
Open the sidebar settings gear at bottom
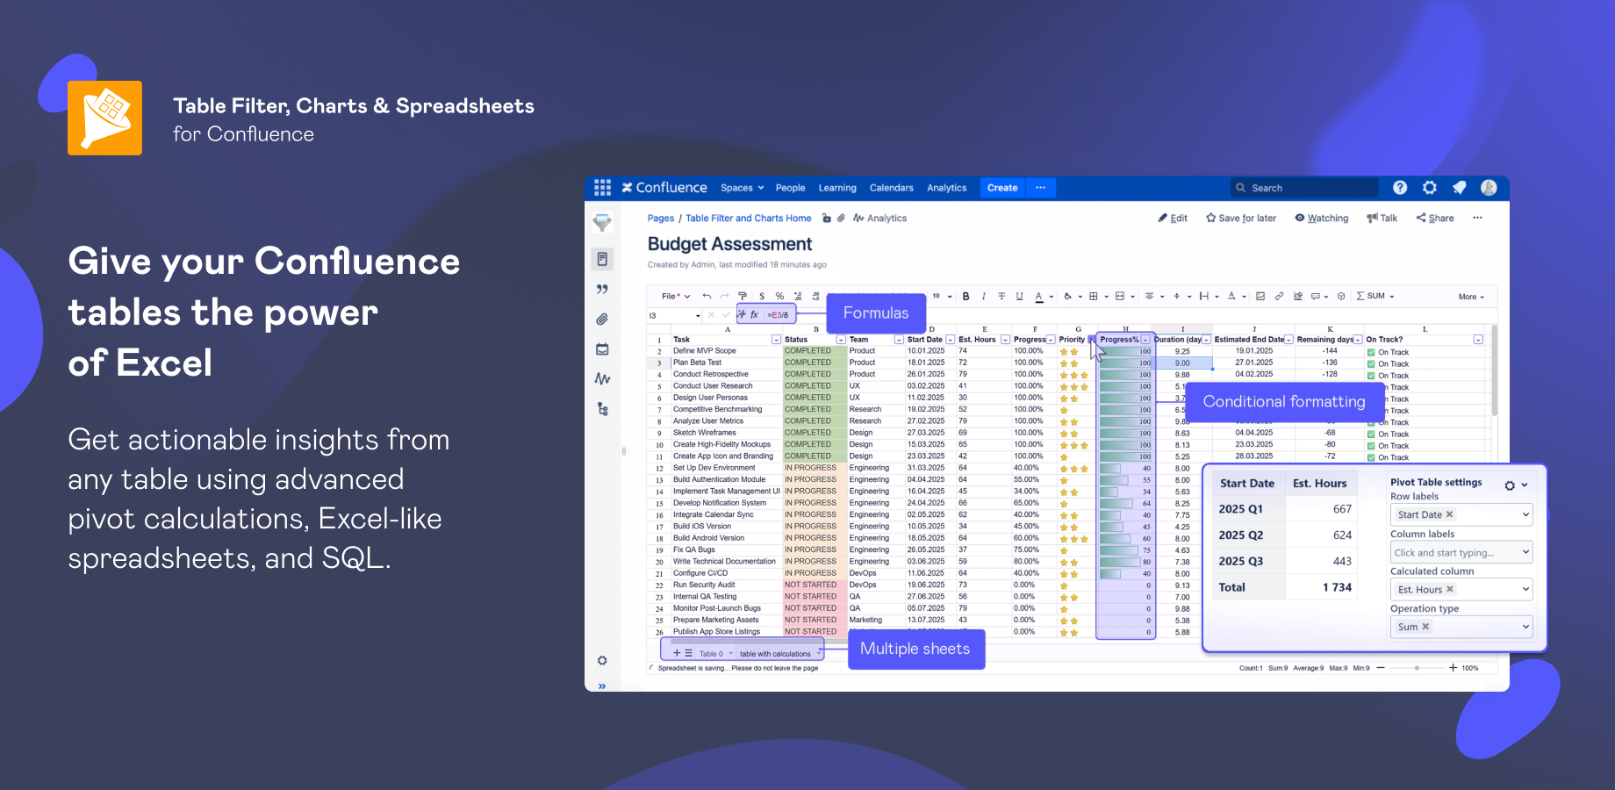tap(602, 660)
